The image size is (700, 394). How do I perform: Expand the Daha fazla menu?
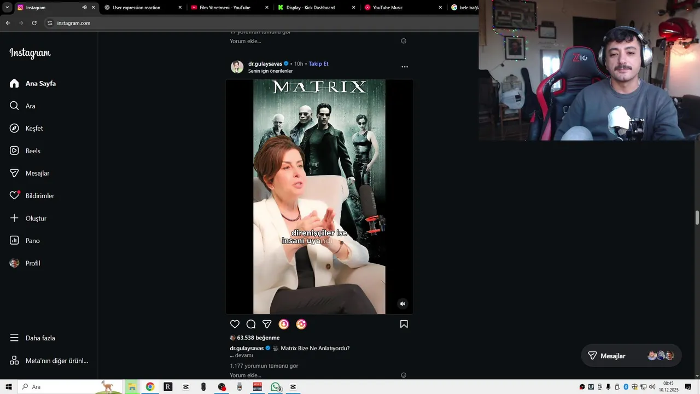[x=33, y=338]
